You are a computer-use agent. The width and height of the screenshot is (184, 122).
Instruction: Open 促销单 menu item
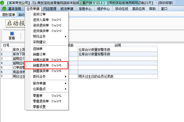click(47, 49)
